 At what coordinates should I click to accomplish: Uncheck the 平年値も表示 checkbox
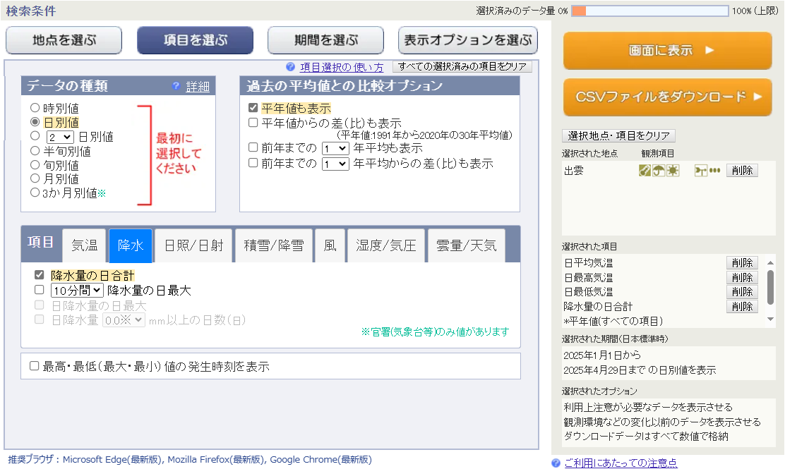pos(253,109)
